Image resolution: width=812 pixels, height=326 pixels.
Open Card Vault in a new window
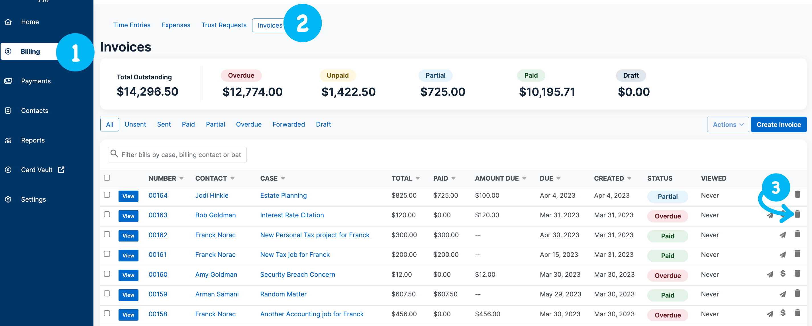(61, 169)
